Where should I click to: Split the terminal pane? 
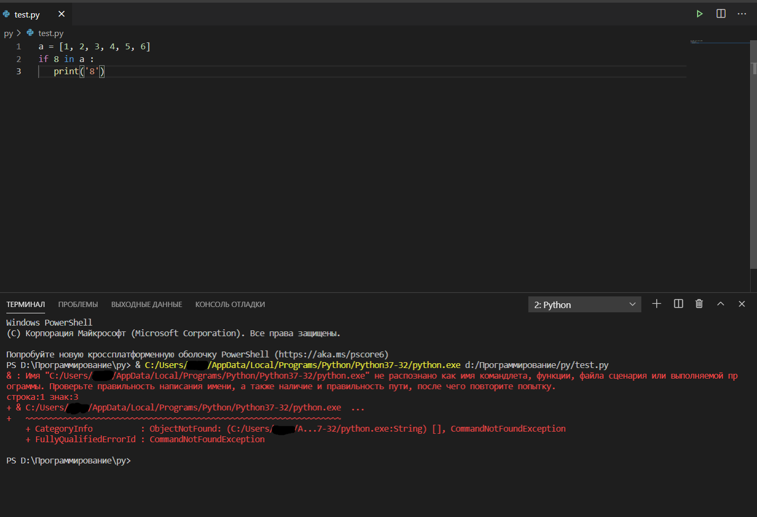[x=678, y=304]
